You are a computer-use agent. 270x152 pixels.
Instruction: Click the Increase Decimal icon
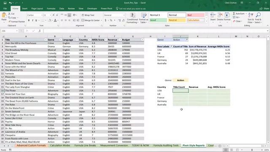pos(120,20)
